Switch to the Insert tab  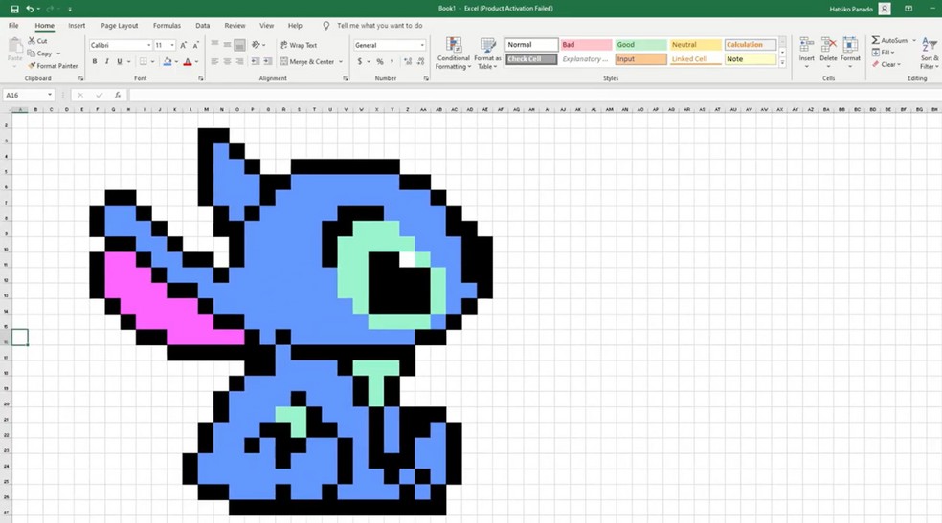pos(77,25)
